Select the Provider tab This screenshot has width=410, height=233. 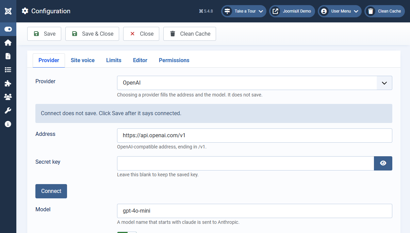coord(49,60)
